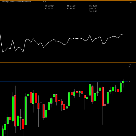The image size is (136, 136).
Task: Click the open price value O: 13.92
Action: (x=49, y=6)
